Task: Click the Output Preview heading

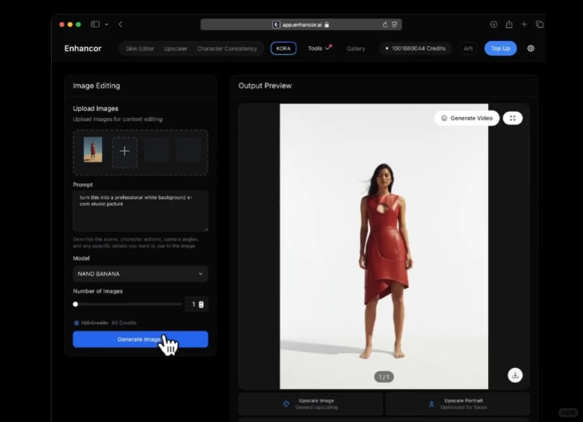Action: pos(265,86)
